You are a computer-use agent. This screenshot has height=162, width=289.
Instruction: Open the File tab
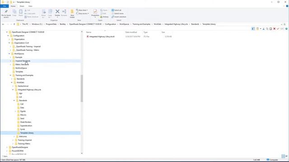click(5, 6)
